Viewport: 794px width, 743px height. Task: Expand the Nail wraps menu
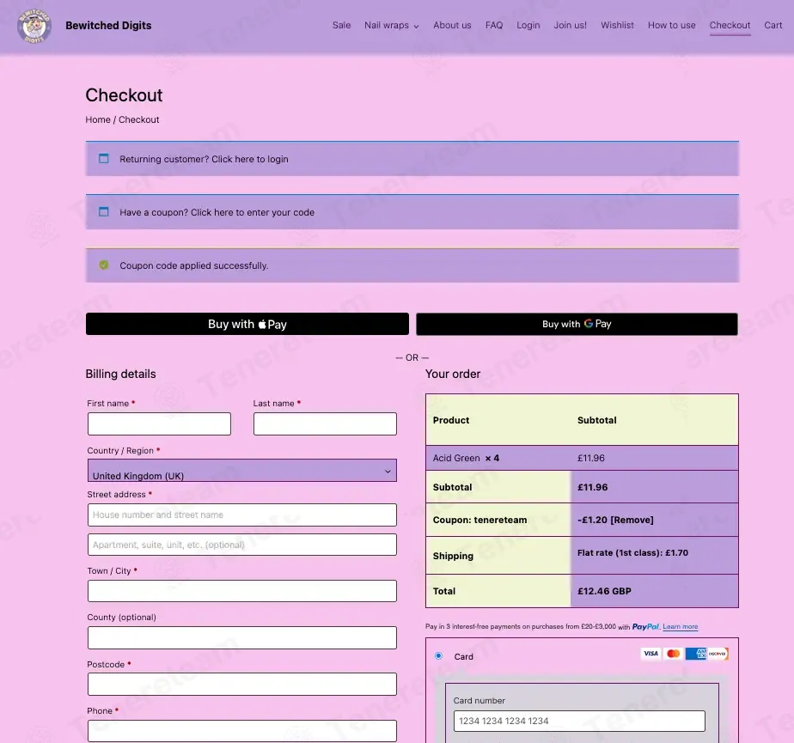tap(391, 26)
